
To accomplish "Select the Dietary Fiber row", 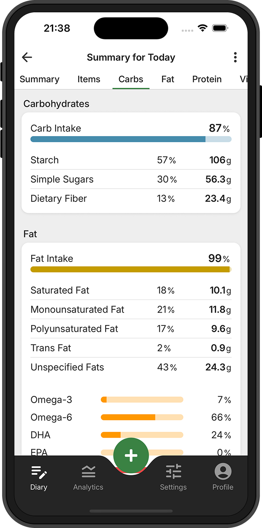I will (x=131, y=199).
